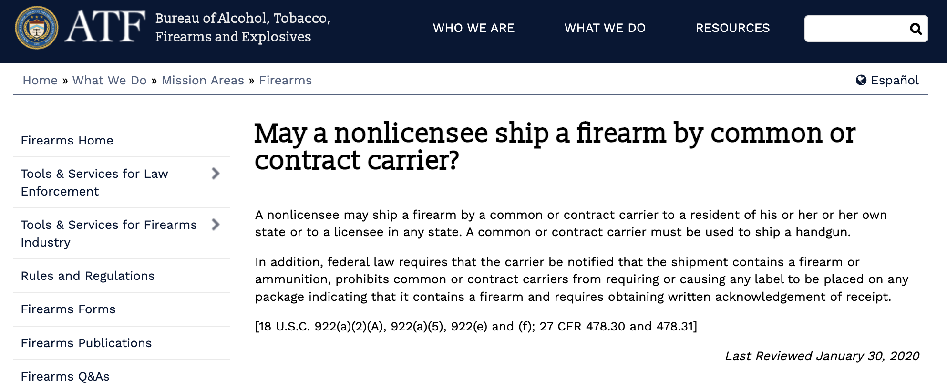
Task: Switch language to Español
Action: pos(894,81)
